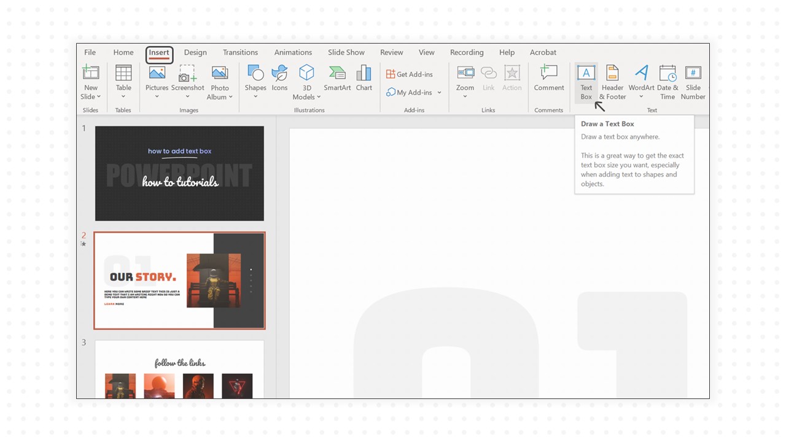Expand the New Slide dropdown arrow
Screen dimensions: 786x442
click(98, 97)
